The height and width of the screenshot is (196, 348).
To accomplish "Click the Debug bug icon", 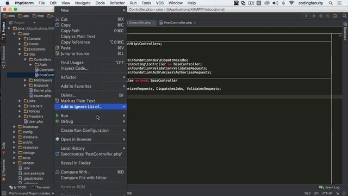I will pos(57,121).
